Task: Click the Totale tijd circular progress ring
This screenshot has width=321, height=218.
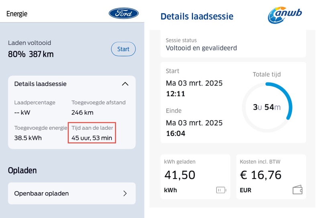Action: tap(267, 107)
